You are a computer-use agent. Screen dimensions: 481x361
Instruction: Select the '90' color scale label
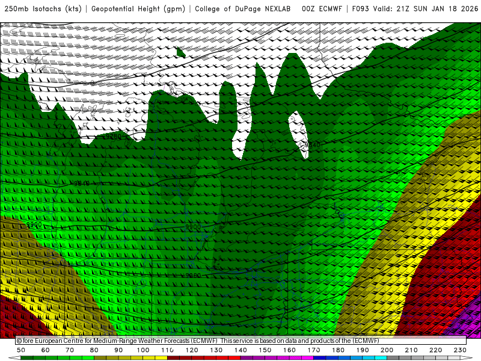click(118, 350)
